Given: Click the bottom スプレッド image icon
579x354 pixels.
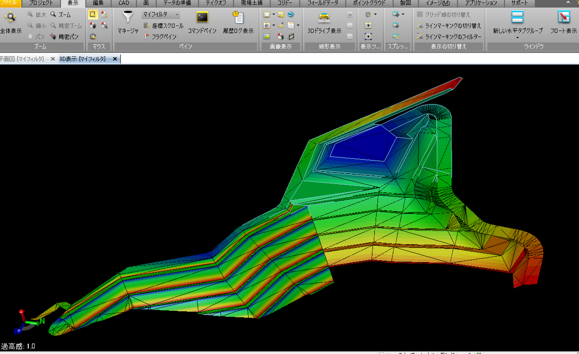Looking at the screenshot, I should pos(396,36).
